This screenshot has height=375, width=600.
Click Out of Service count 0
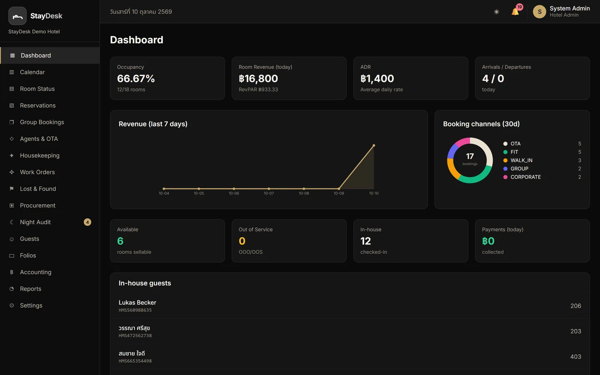(x=242, y=241)
